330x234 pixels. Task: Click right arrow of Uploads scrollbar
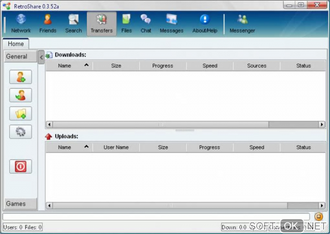322,205
